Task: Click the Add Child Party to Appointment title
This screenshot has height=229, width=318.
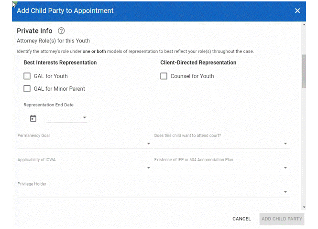Action: click(x=65, y=10)
